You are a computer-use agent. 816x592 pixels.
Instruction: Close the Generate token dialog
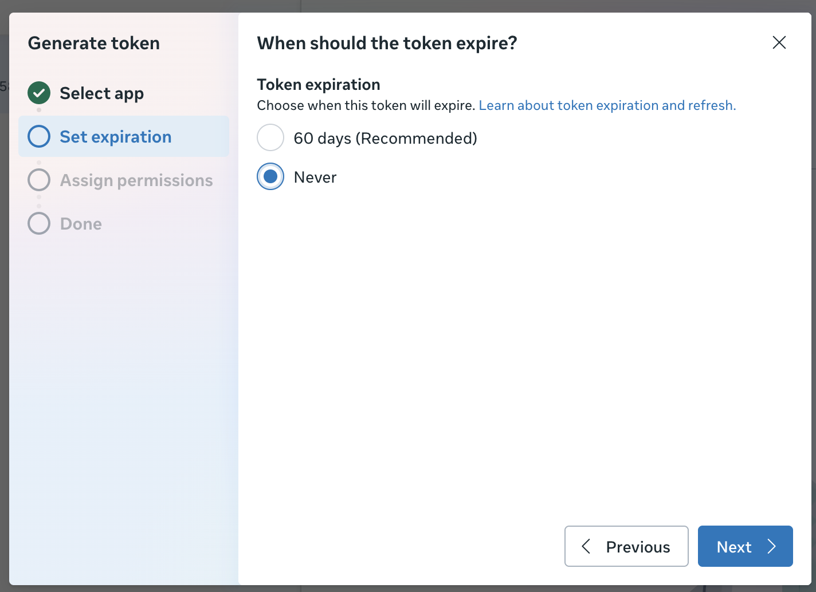tap(779, 42)
